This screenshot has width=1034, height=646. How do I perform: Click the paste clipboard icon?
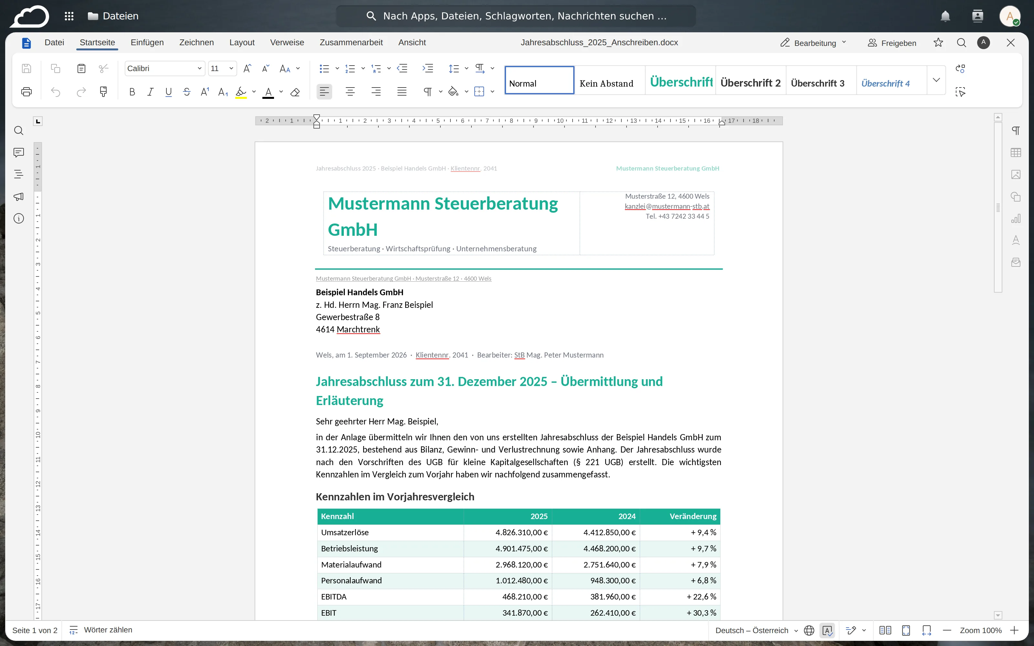coord(81,68)
